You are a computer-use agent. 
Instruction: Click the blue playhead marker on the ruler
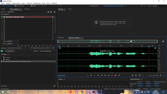tap(149, 46)
